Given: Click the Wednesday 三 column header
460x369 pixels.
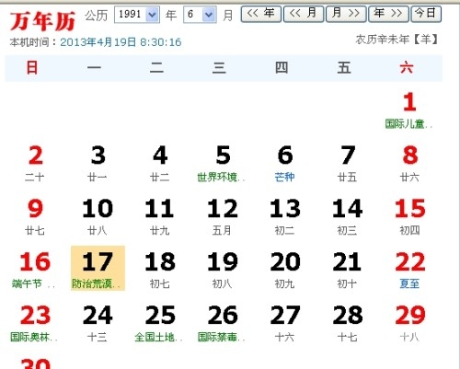Looking at the screenshot, I should [x=219, y=67].
